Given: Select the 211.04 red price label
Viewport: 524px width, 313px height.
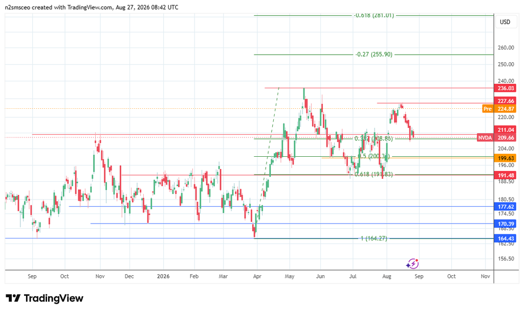Looking at the screenshot, I should coord(505,130).
